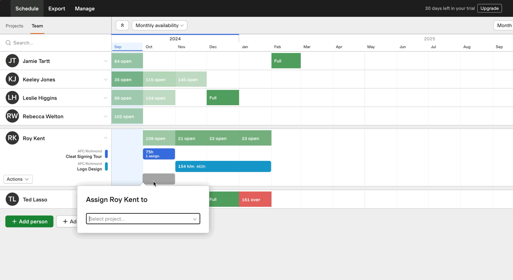Click the KJ avatar for Keeley Jones
Image resolution: width=513 pixels, height=280 pixels.
(12, 80)
